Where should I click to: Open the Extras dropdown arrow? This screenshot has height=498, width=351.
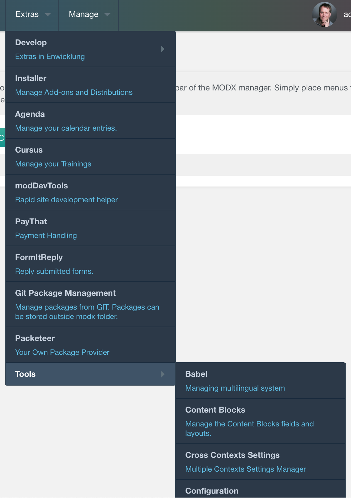[48, 14]
